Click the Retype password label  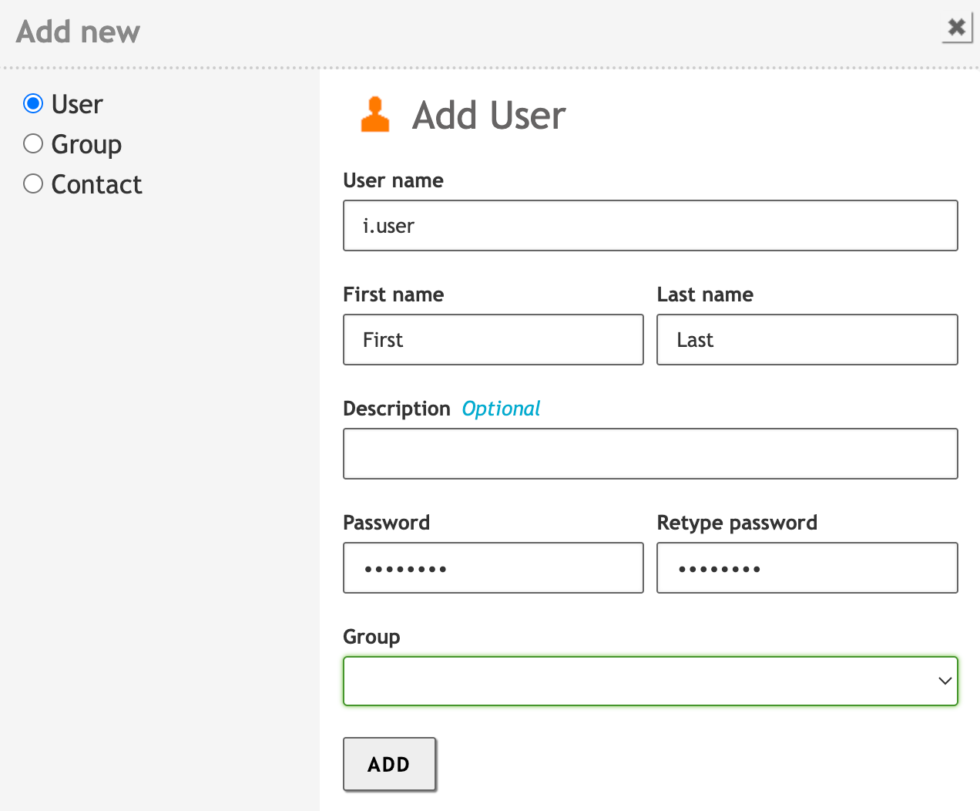click(737, 523)
